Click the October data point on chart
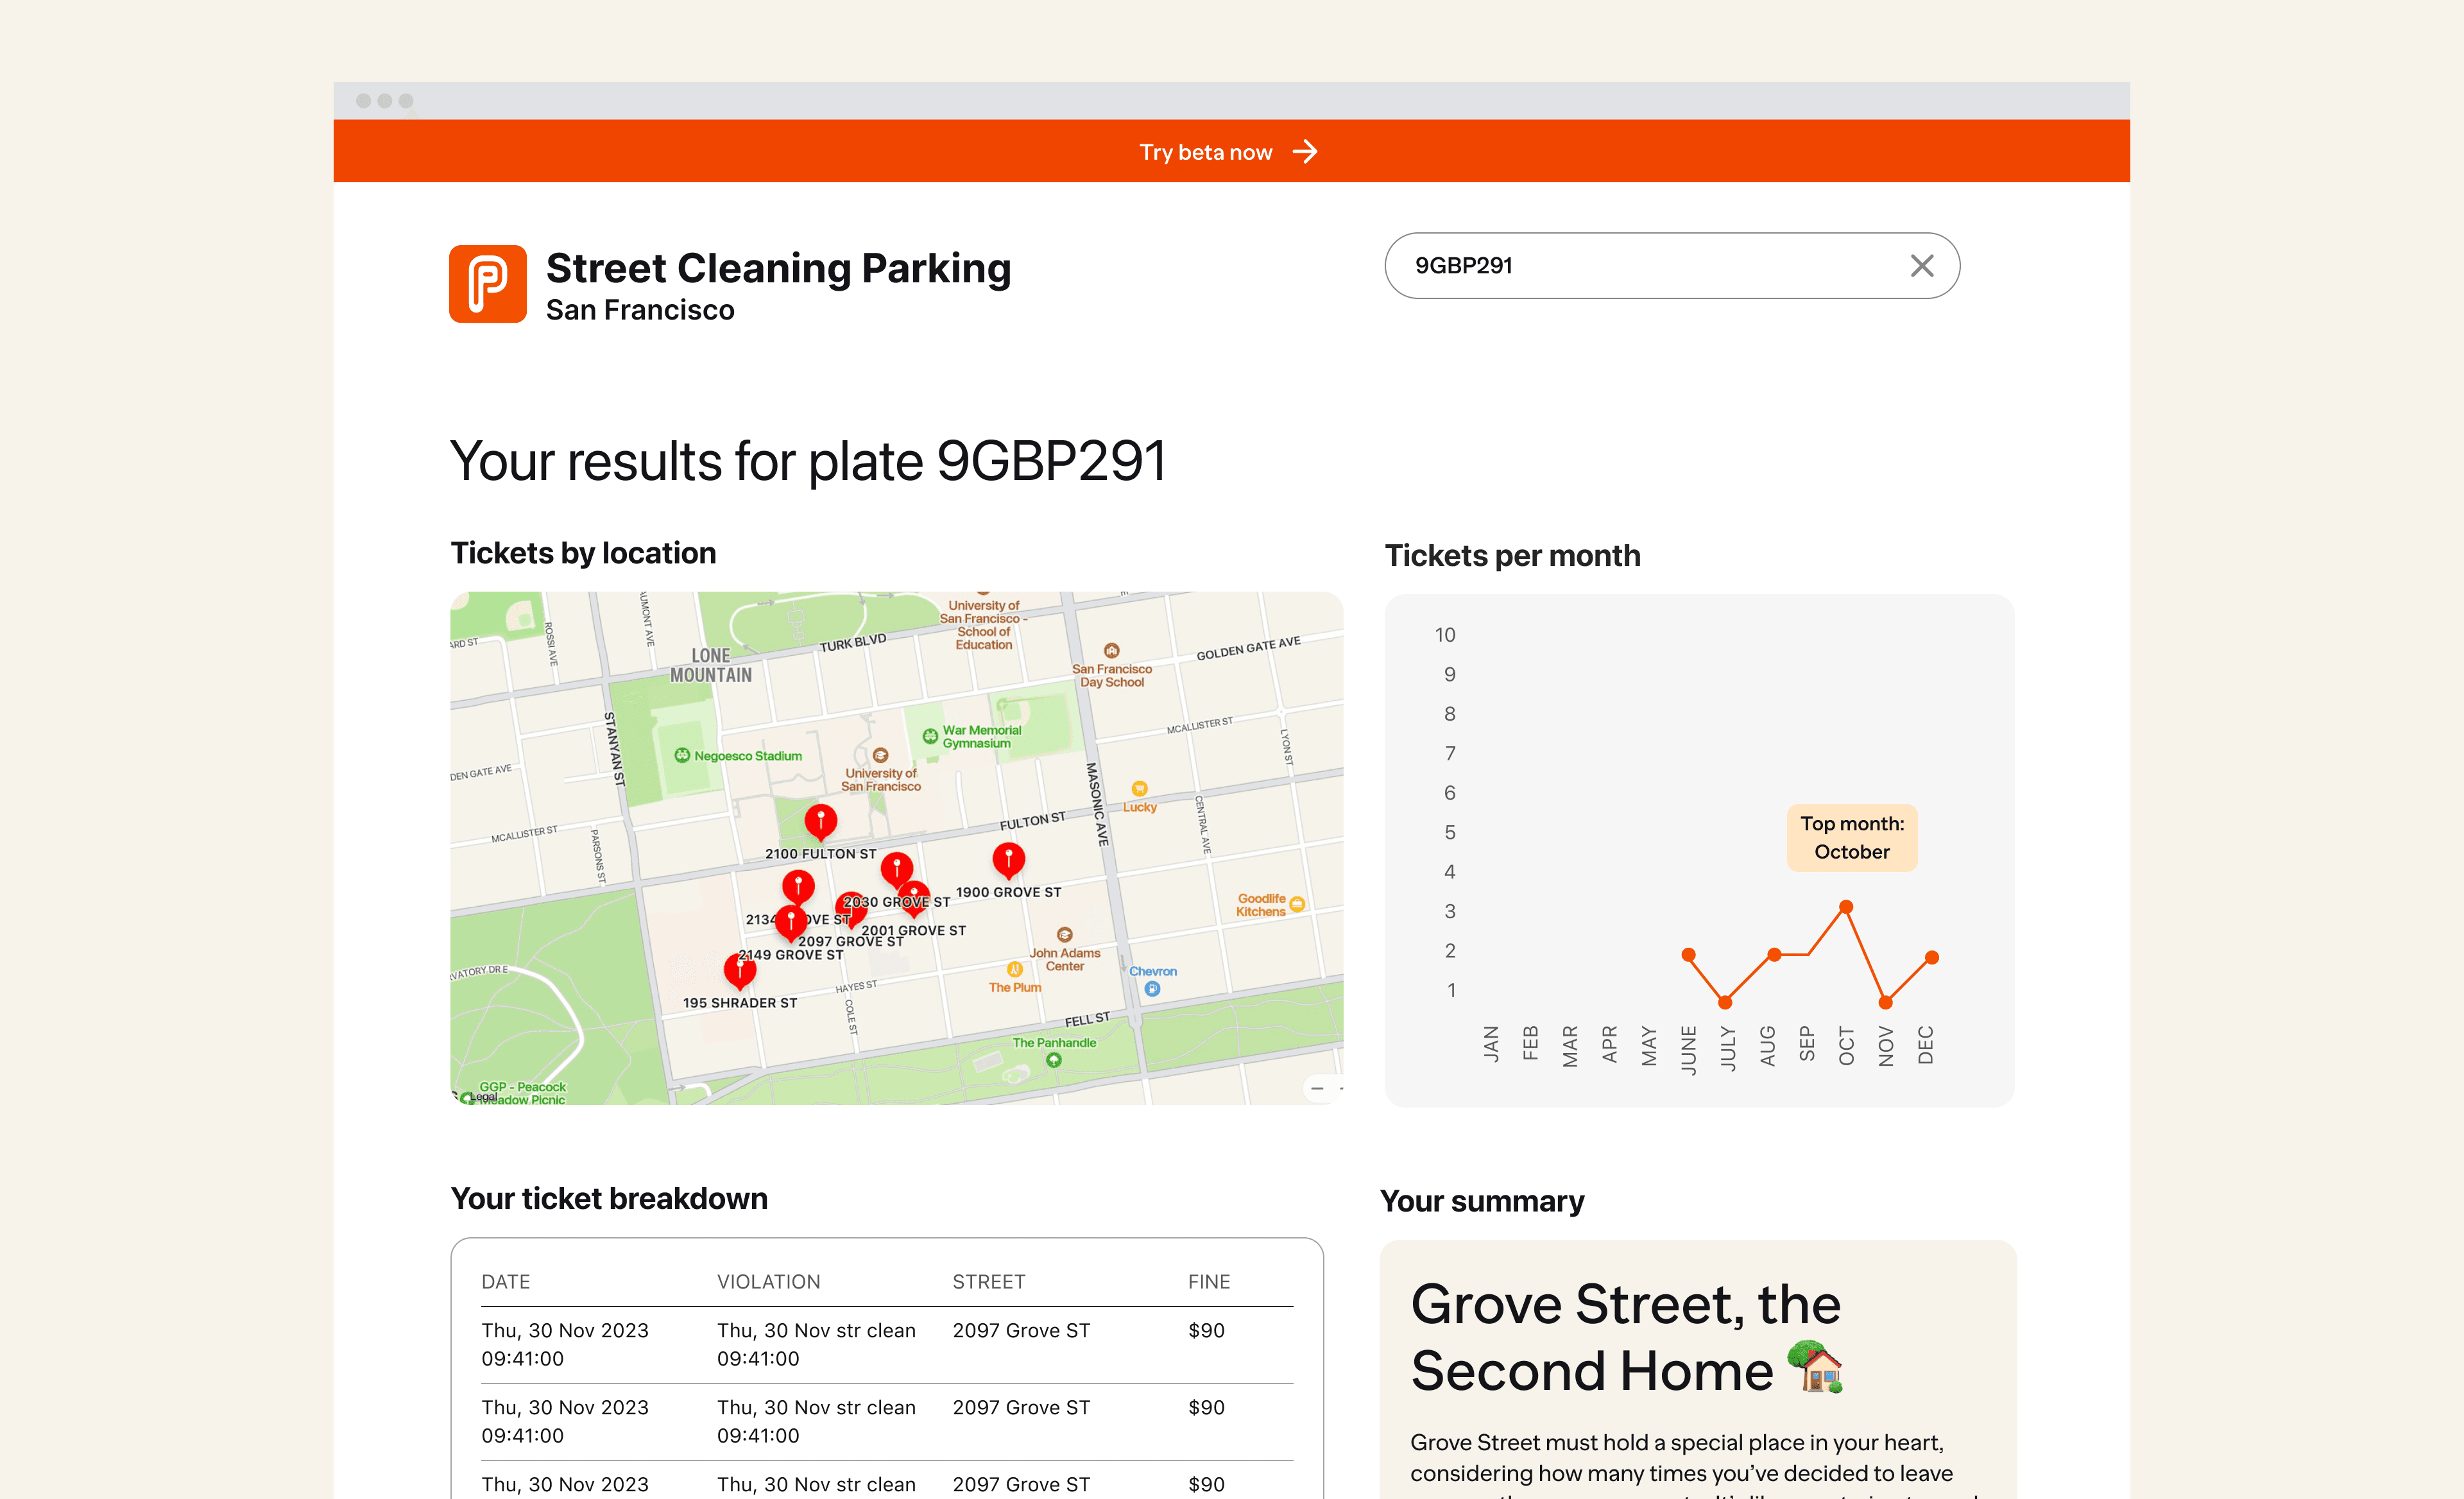Viewport: 2464px width, 1499px height. [1846, 907]
